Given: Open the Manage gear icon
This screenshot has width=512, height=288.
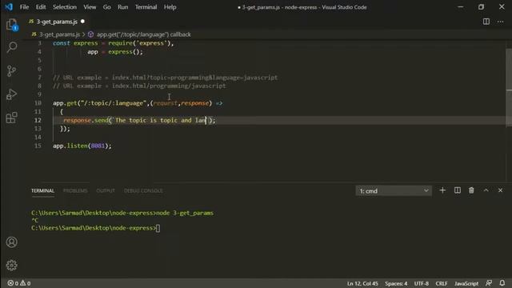Looking at the screenshot, I should pyautogui.click(x=12, y=265).
